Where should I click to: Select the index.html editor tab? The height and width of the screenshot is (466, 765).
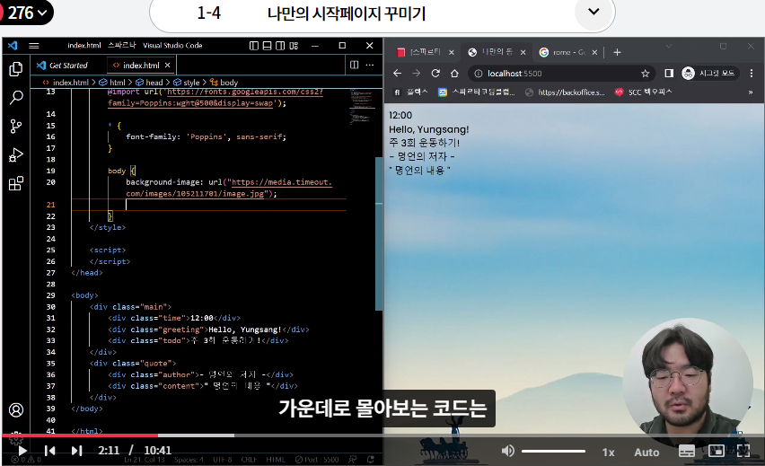tap(141, 66)
